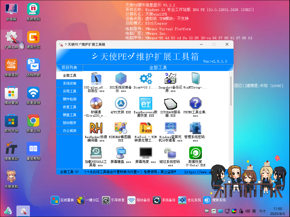Launch the WINSNAP 截图器 screenshot tool

click(121, 130)
